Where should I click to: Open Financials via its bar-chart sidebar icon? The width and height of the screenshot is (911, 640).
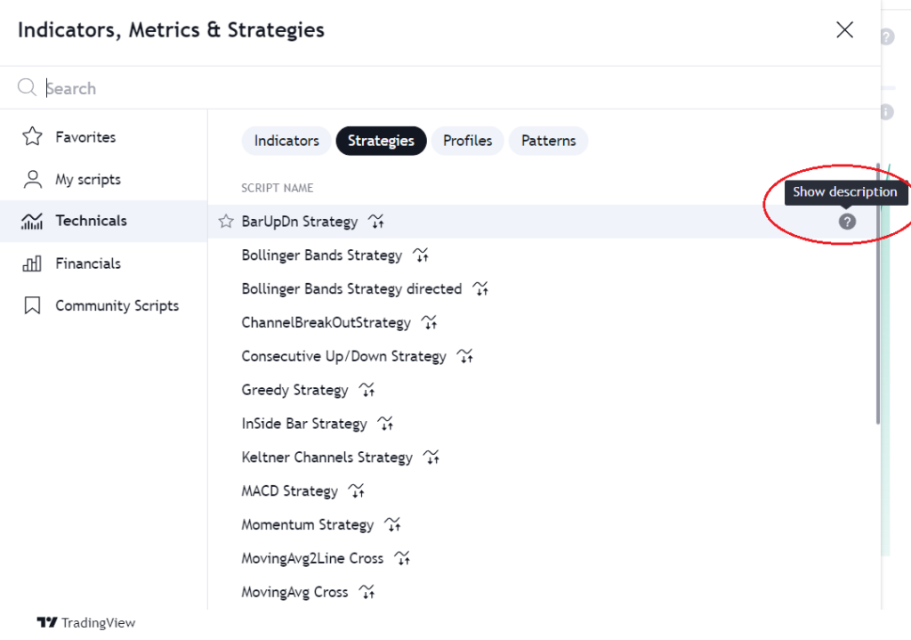(31, 263)
